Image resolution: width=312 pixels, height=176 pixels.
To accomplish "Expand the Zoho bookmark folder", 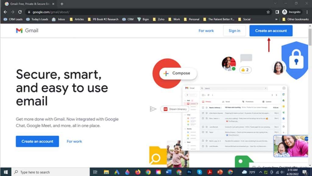I will [x=158, y=19].
